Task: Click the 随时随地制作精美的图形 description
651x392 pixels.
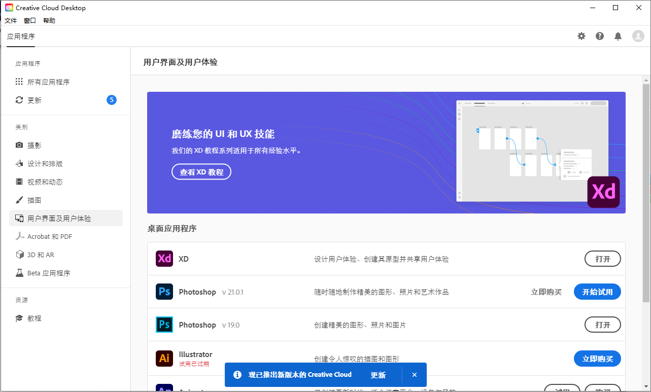Action: (382, 292)
